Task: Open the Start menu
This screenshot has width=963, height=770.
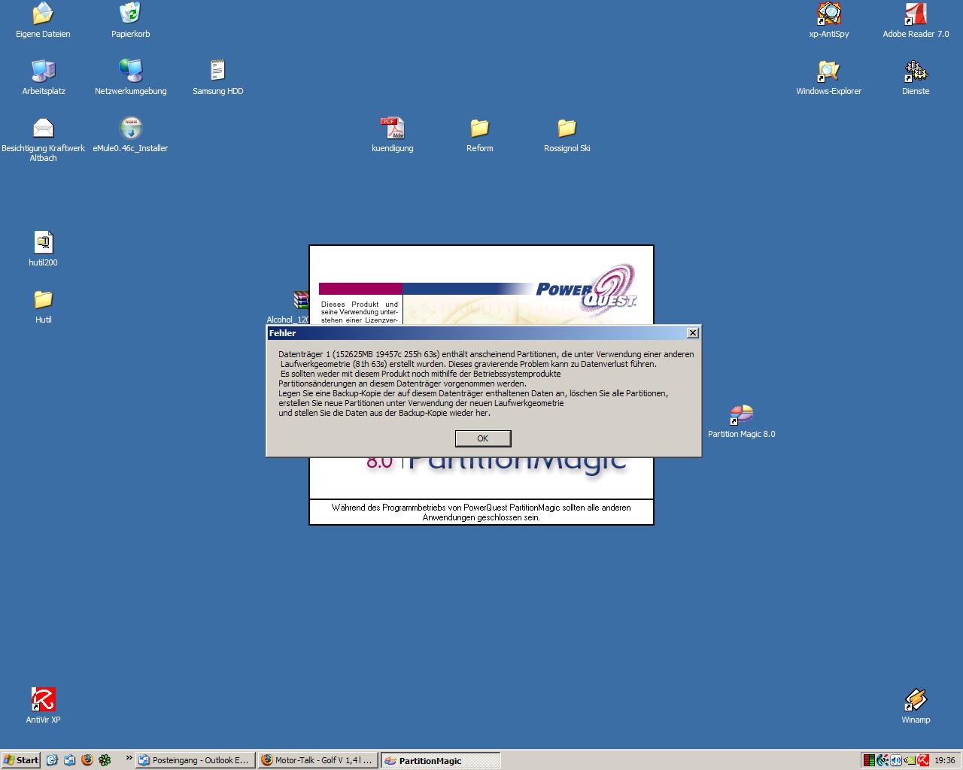Action: (20, 760)
